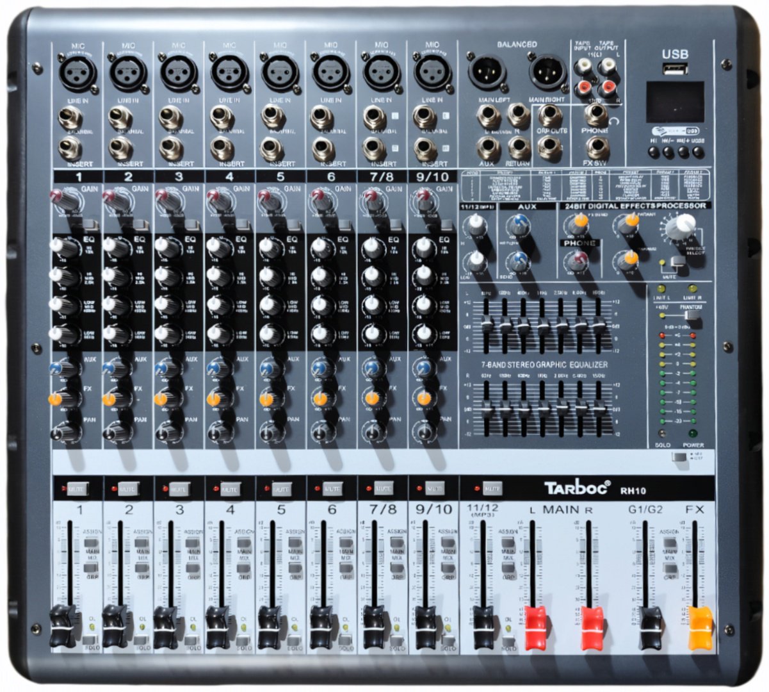Click the bottom LOW EQ knob on channel 5
The width and height of the screenshot is (769, 692).
pyautogui.click(x=270, y=334)
